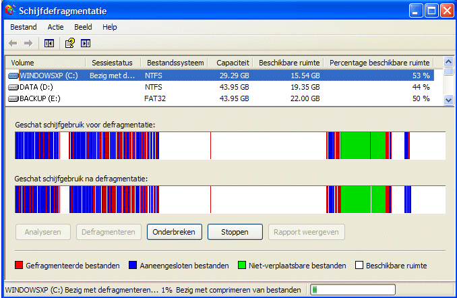Screen dimensions: 457x298
Task: Click the 'voor defragmentatie' disk usage map
Action: tap(231, 146)
